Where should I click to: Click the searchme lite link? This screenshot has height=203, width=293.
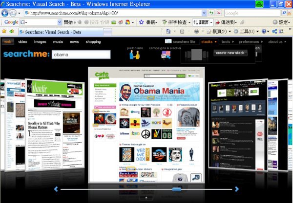184,42
